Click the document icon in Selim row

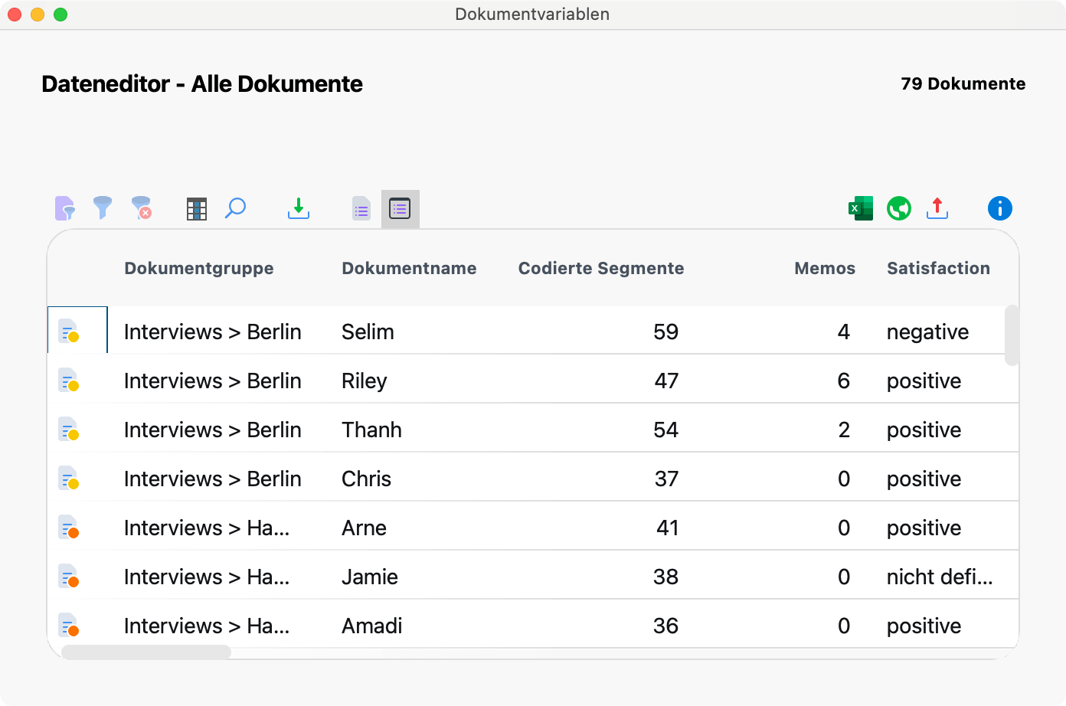69,332
